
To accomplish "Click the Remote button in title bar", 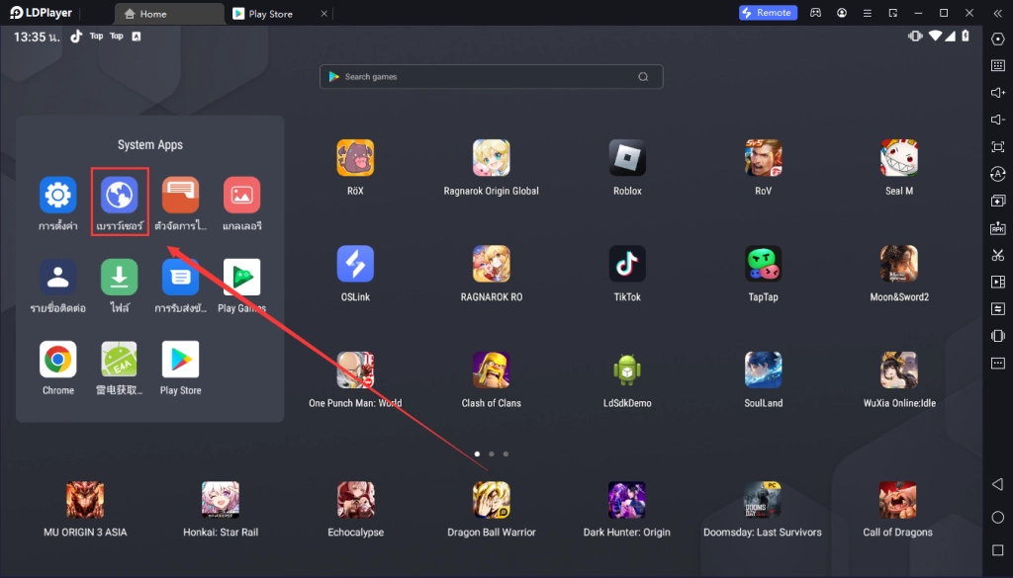I will tap(768, 13).
